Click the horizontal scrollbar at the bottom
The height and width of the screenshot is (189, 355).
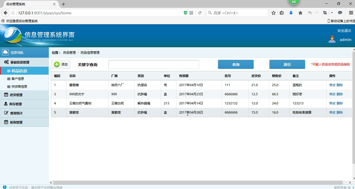[x=198, y=182]
